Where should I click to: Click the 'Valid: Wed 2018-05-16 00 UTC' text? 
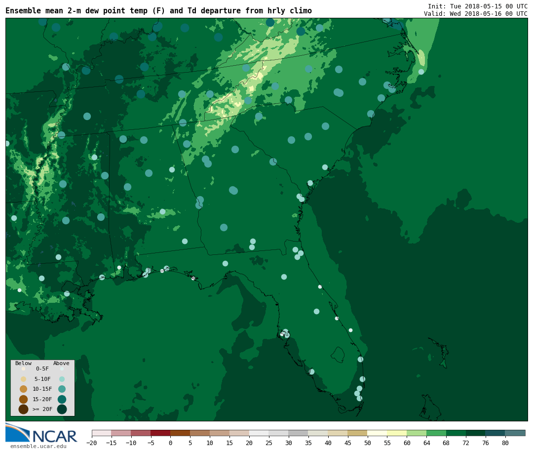click(476, 14)
